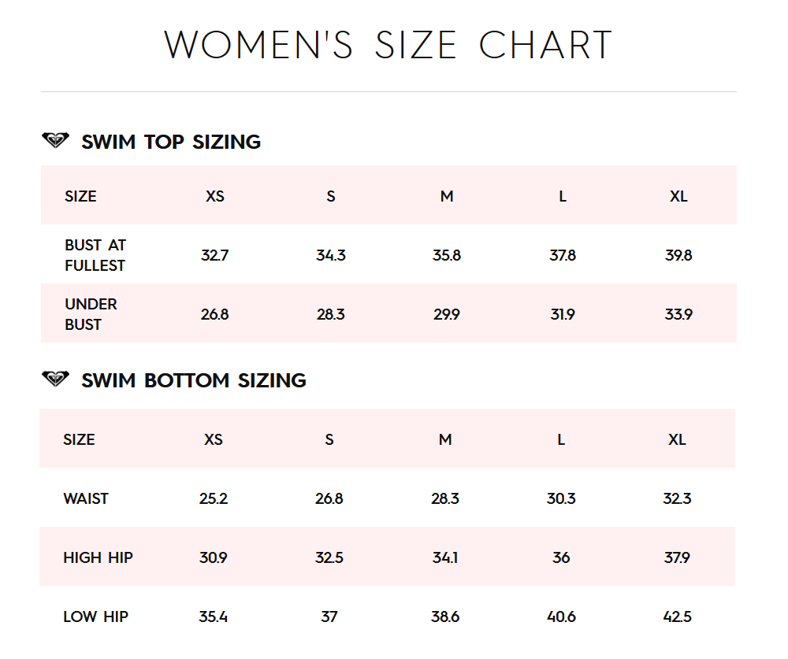This screenshot has height=659, width=788.
Task: Click the 42.5 low hip value for XL
Action: tap(678, 616)
